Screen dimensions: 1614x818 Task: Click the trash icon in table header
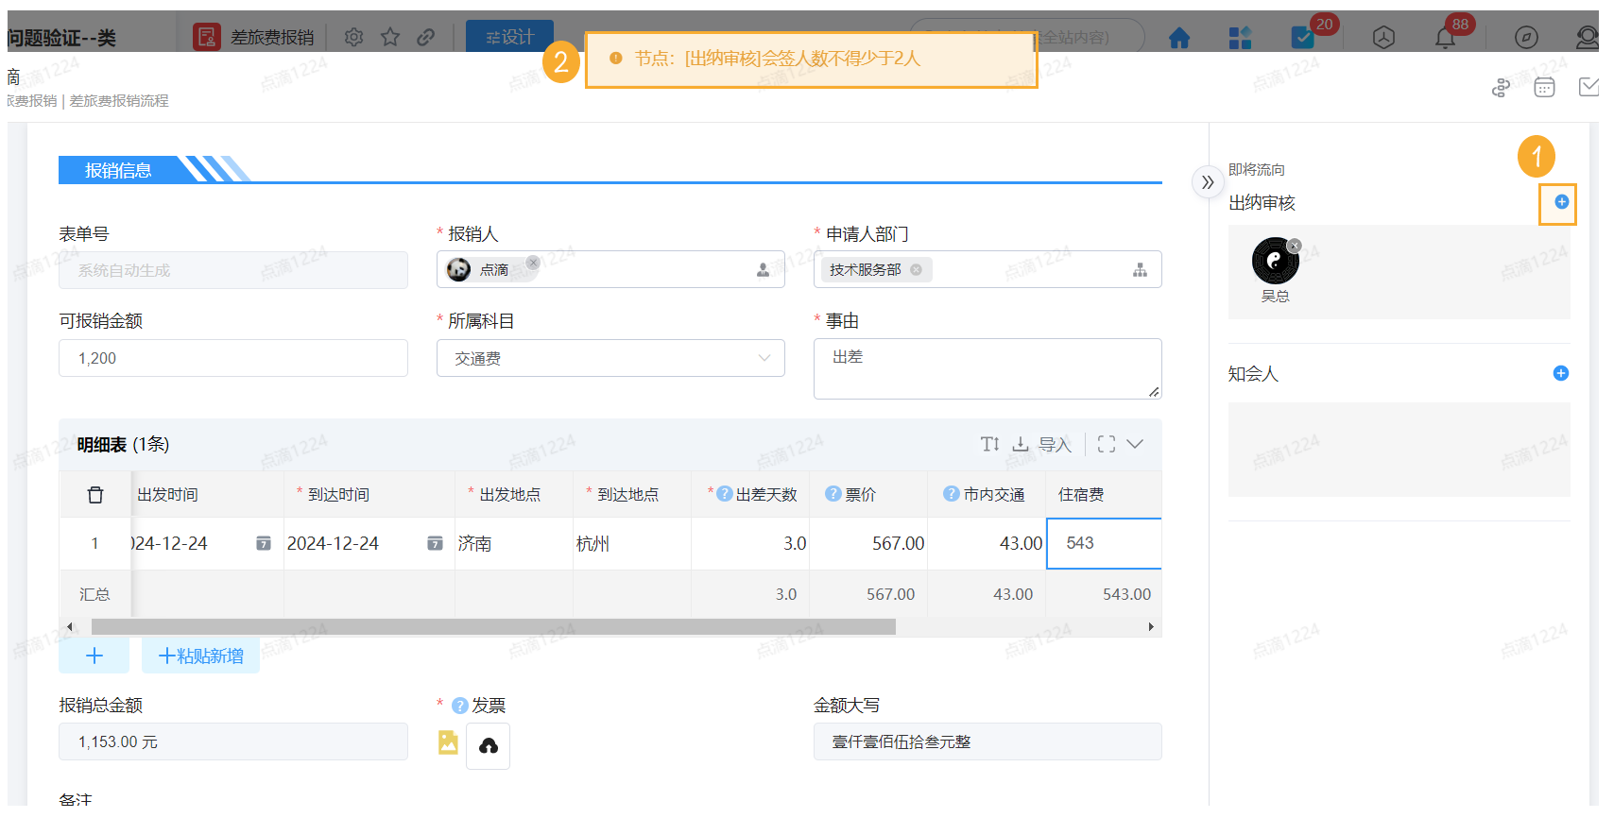95,495
